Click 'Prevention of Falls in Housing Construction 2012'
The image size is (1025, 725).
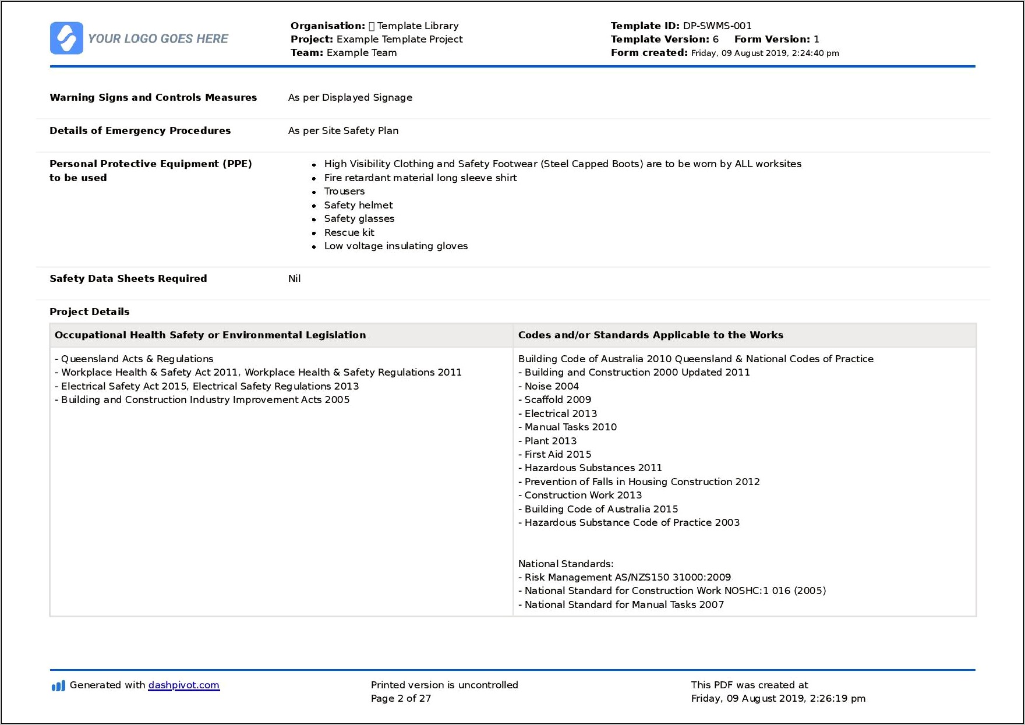639,482
